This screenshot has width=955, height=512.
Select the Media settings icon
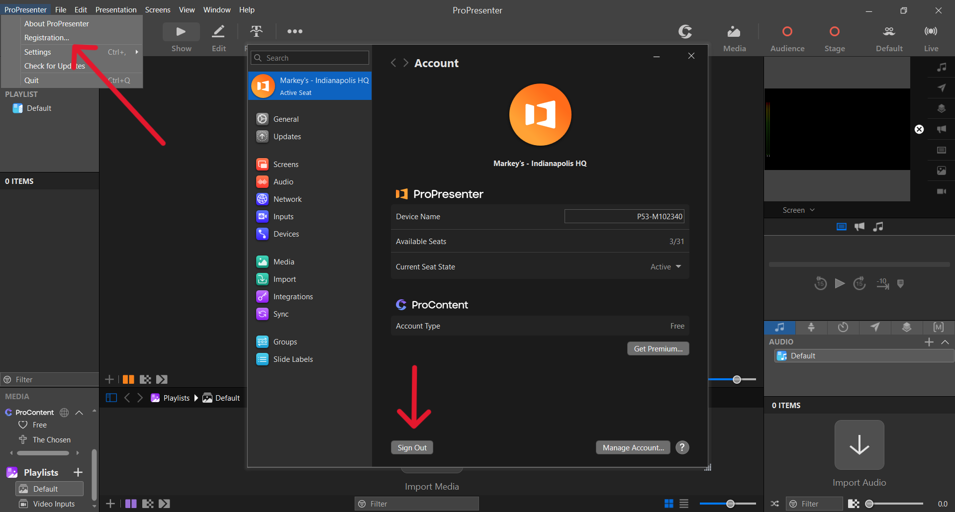click(x=262, y=262)
